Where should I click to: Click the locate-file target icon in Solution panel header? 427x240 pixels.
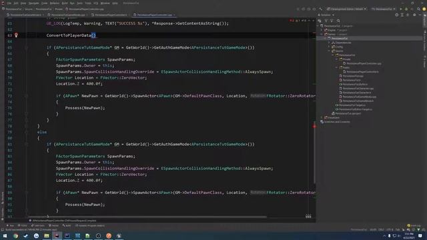(396, 15)
